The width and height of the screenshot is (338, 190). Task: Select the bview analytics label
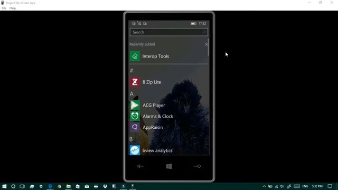[x=157, y=150]
